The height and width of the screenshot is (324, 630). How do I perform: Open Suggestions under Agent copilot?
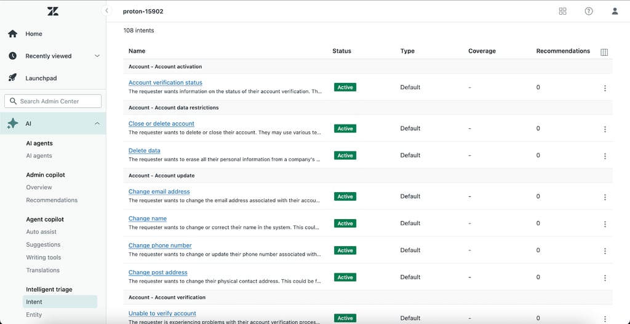44,245
